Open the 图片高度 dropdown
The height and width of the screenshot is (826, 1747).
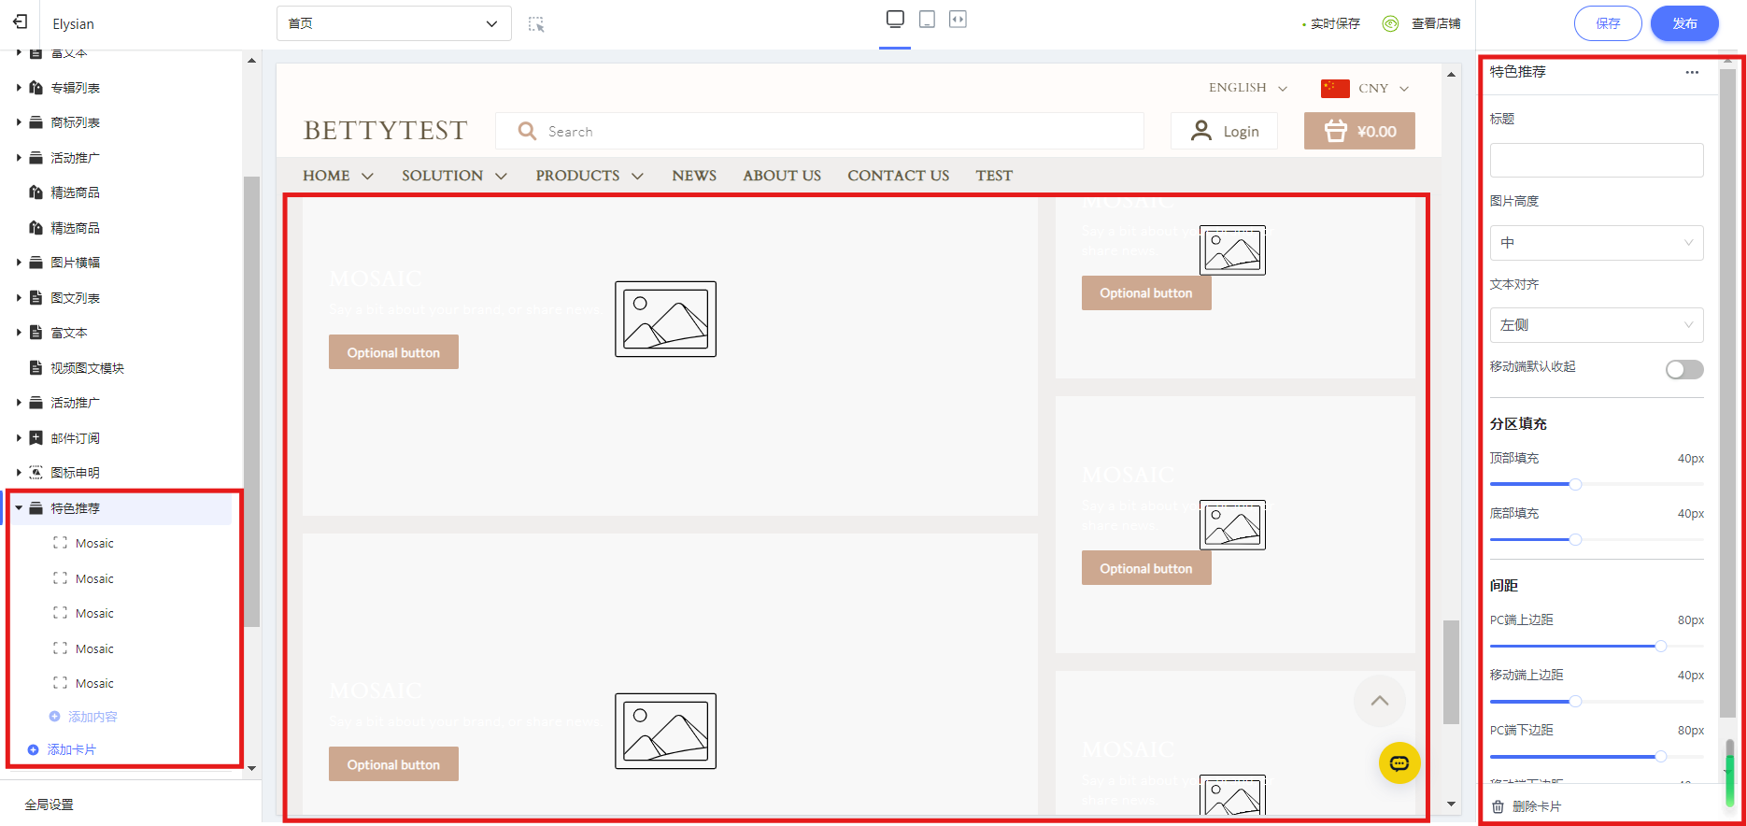1596,243
